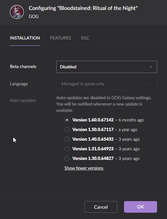Click the Auto-updates label
The width and height of the screenshot is (167, 219).
click(23, 101)
